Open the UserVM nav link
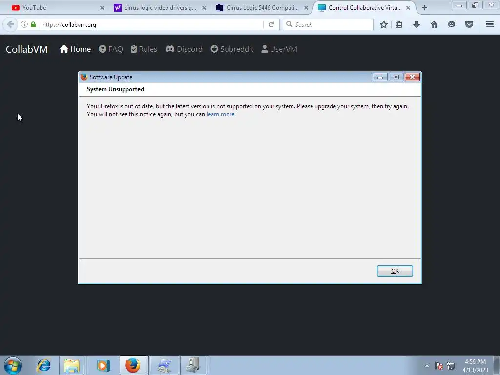 pos(279,49)
